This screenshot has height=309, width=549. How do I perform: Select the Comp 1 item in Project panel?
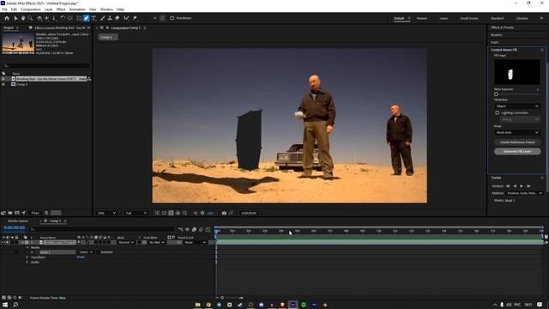(x=21, y=84)
